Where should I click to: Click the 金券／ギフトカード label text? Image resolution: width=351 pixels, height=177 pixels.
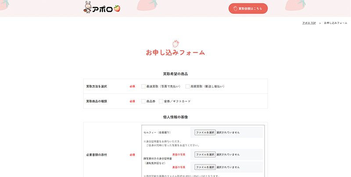177,101
